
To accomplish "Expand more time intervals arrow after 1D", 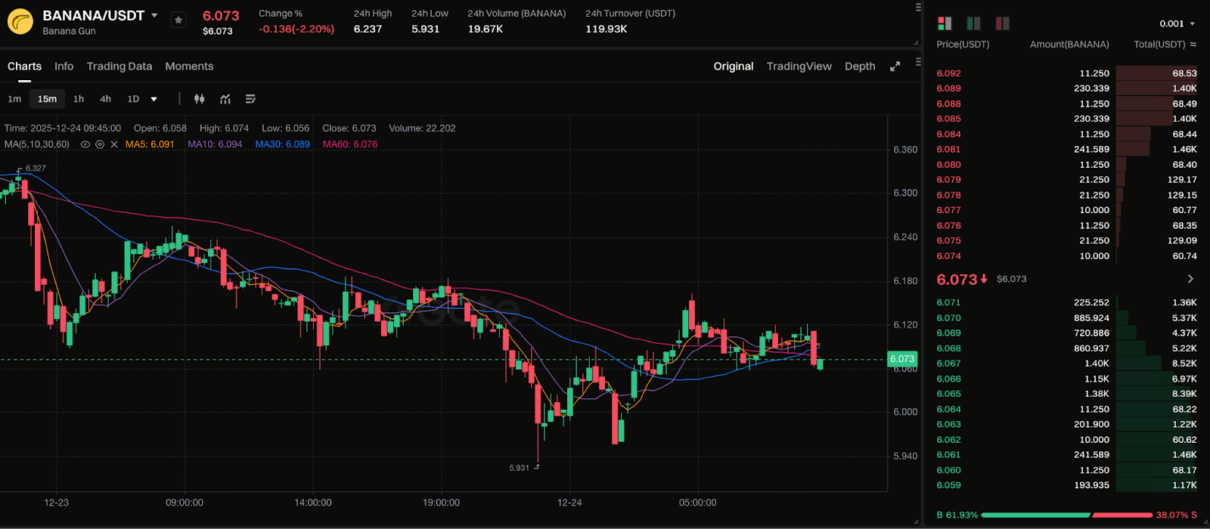I will (154, 99).
